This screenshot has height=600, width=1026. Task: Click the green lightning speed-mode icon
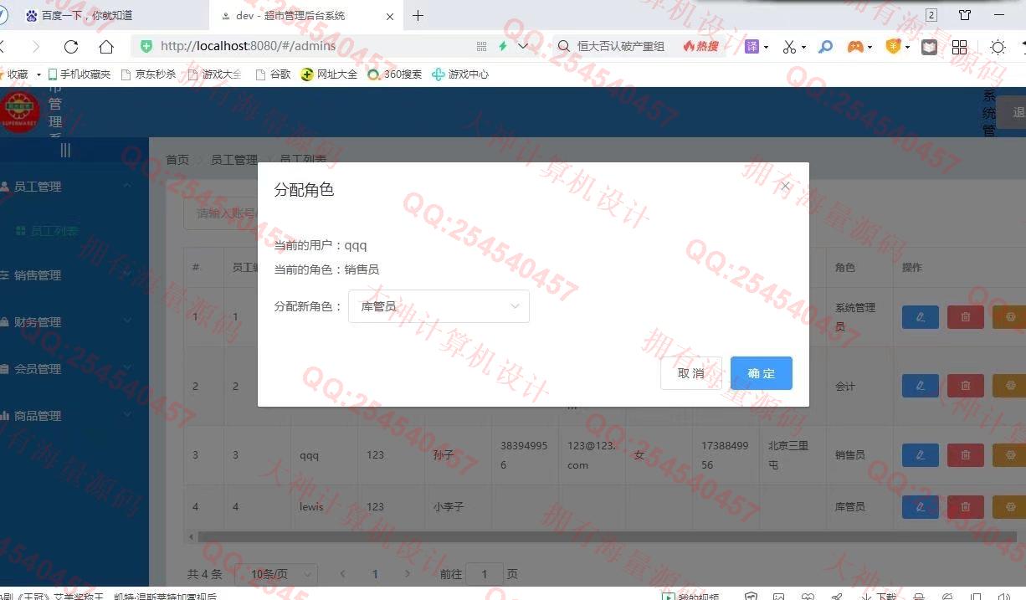[x=503, y=46]
